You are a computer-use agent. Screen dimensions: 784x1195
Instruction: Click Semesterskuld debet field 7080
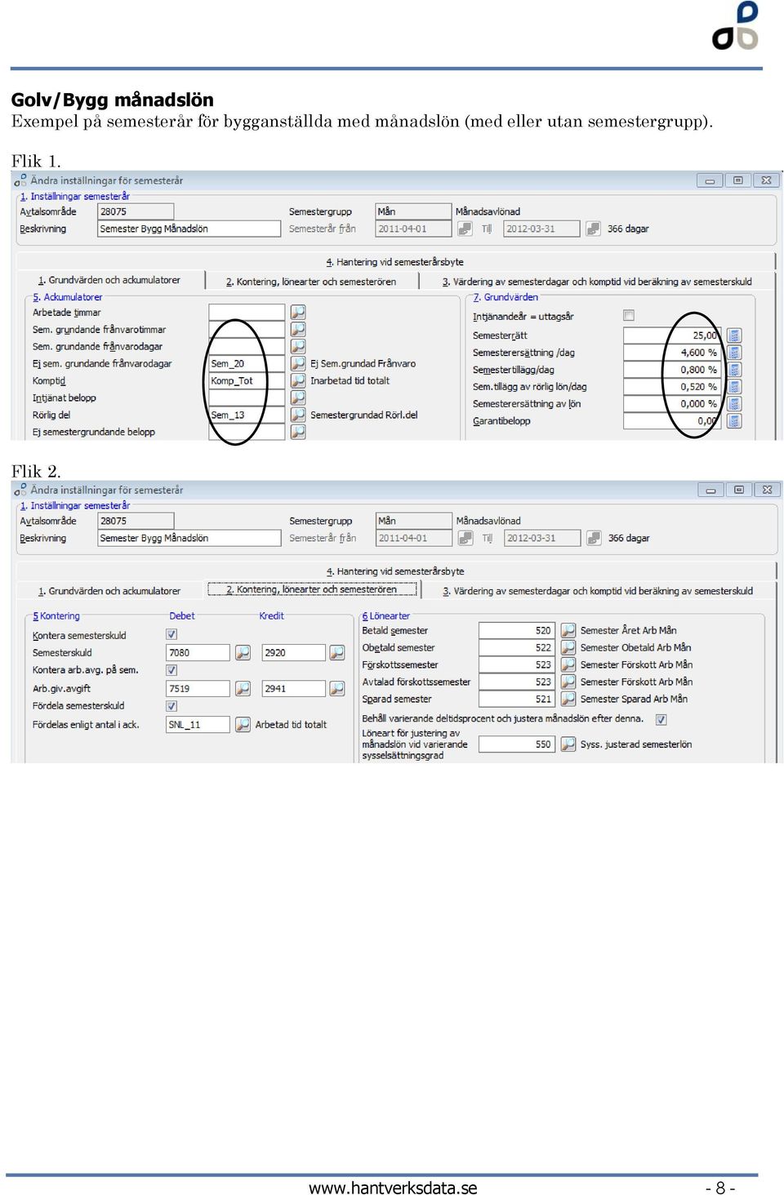(198, 653)
